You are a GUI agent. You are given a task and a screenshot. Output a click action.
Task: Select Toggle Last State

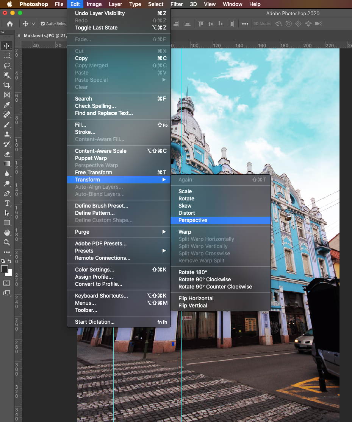[119, 28]
